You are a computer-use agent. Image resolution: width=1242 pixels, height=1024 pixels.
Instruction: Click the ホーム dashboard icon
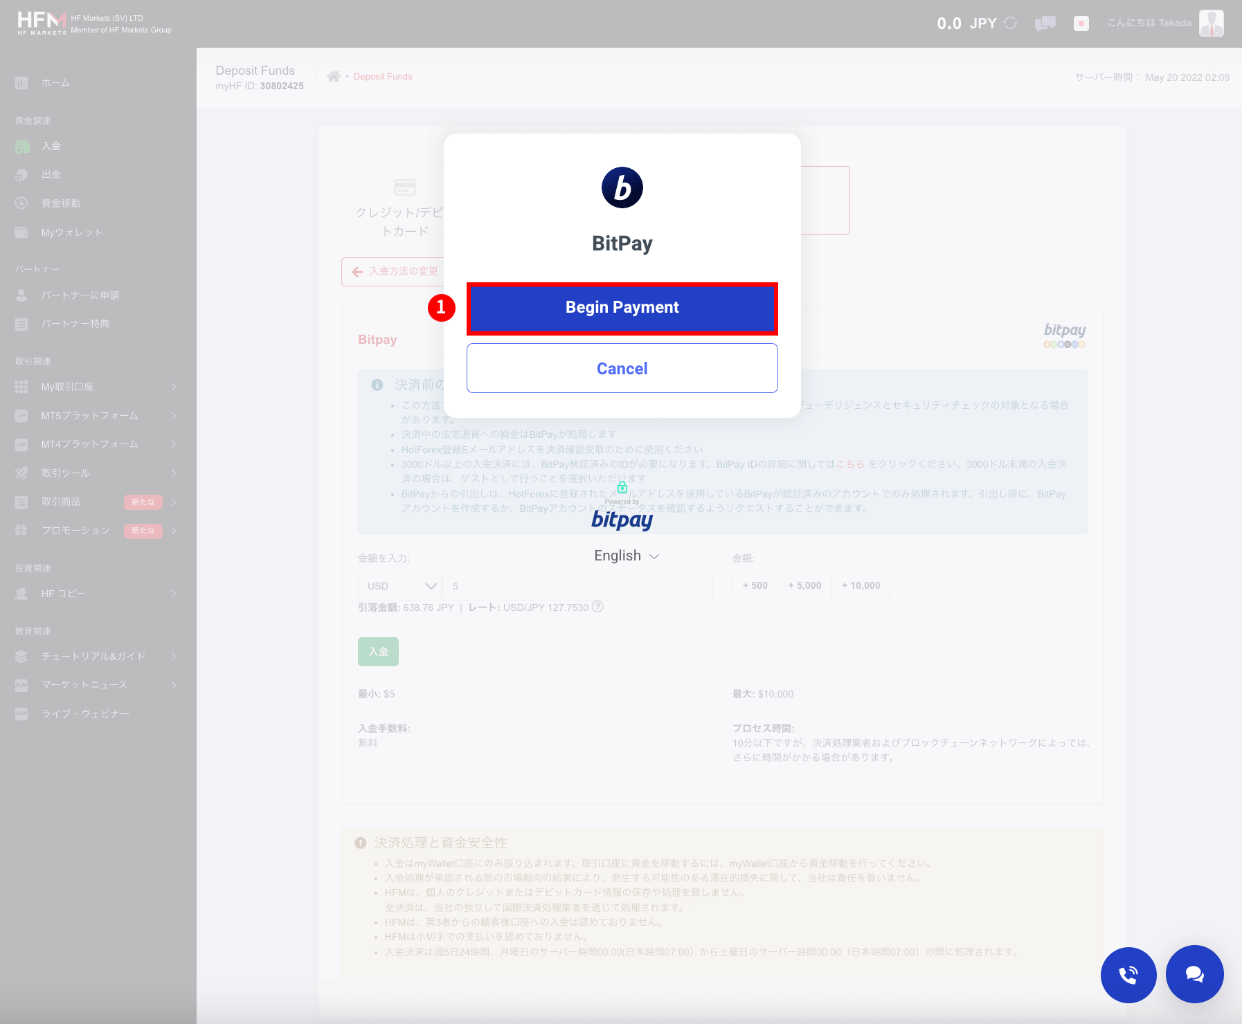[22, 82]
